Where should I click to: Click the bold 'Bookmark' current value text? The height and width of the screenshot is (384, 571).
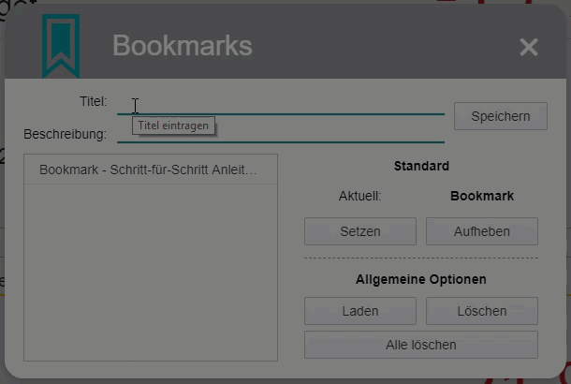pos(482,196)
